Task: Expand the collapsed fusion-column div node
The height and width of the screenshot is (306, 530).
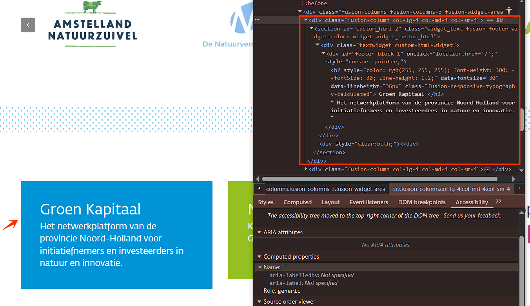Action: click(x=306, y=169)
